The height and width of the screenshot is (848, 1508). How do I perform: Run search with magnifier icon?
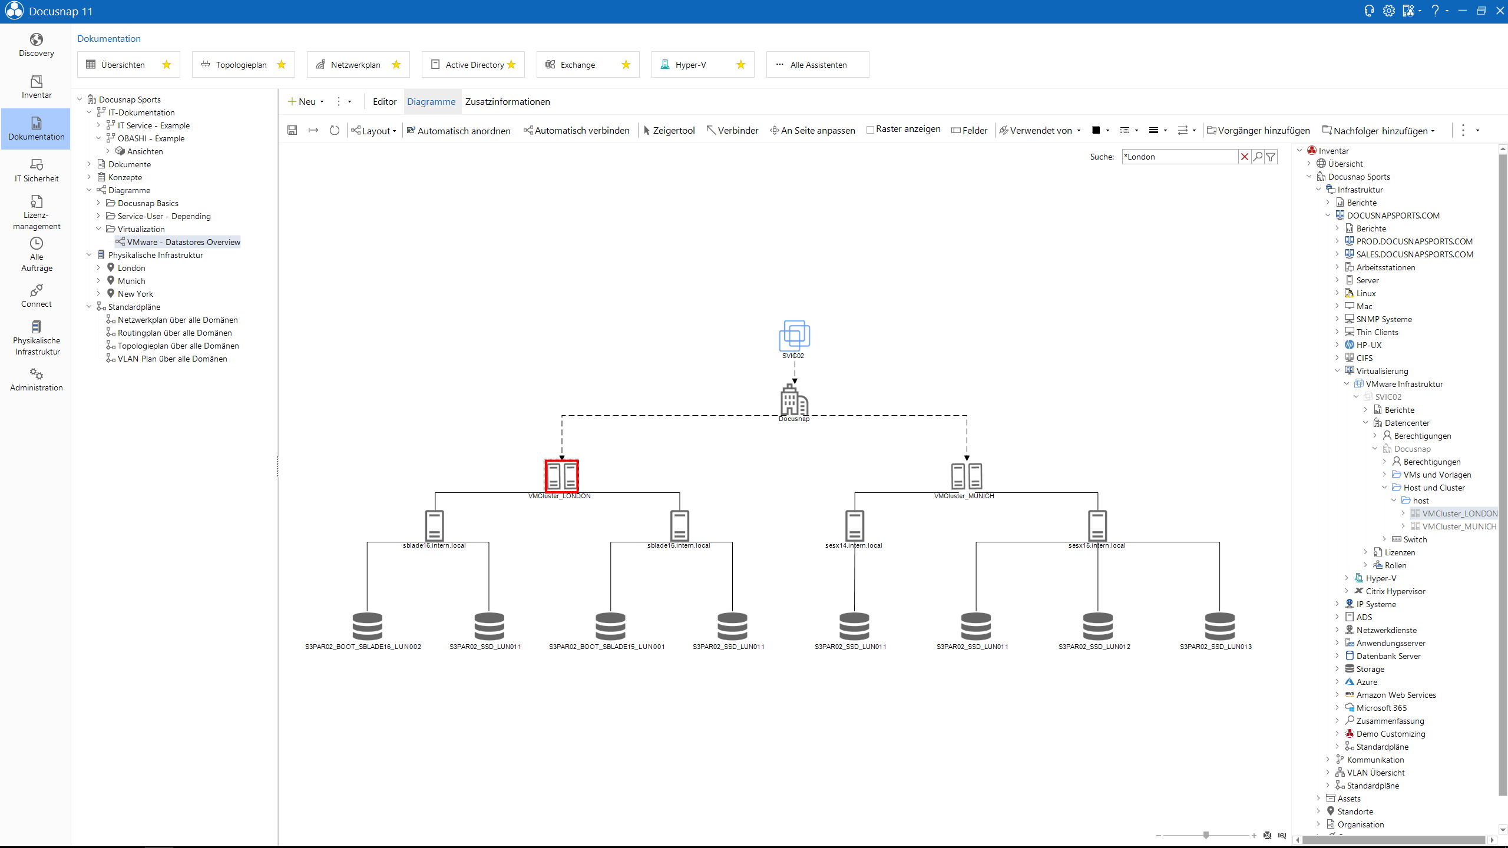[x=1258, y=157]
